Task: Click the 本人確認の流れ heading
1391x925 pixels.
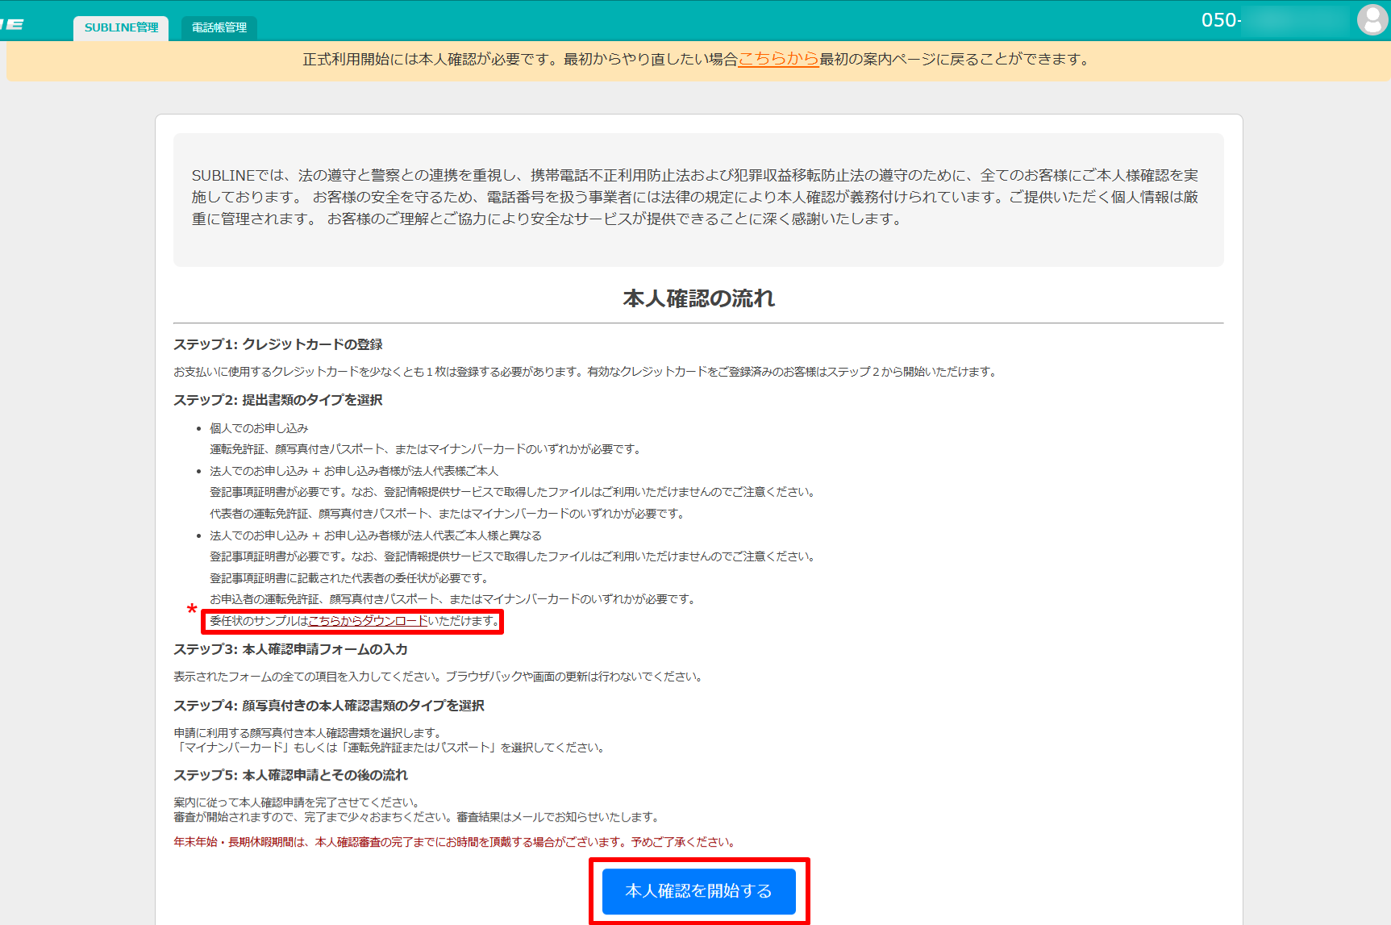Action: click(x=698, y=298)
